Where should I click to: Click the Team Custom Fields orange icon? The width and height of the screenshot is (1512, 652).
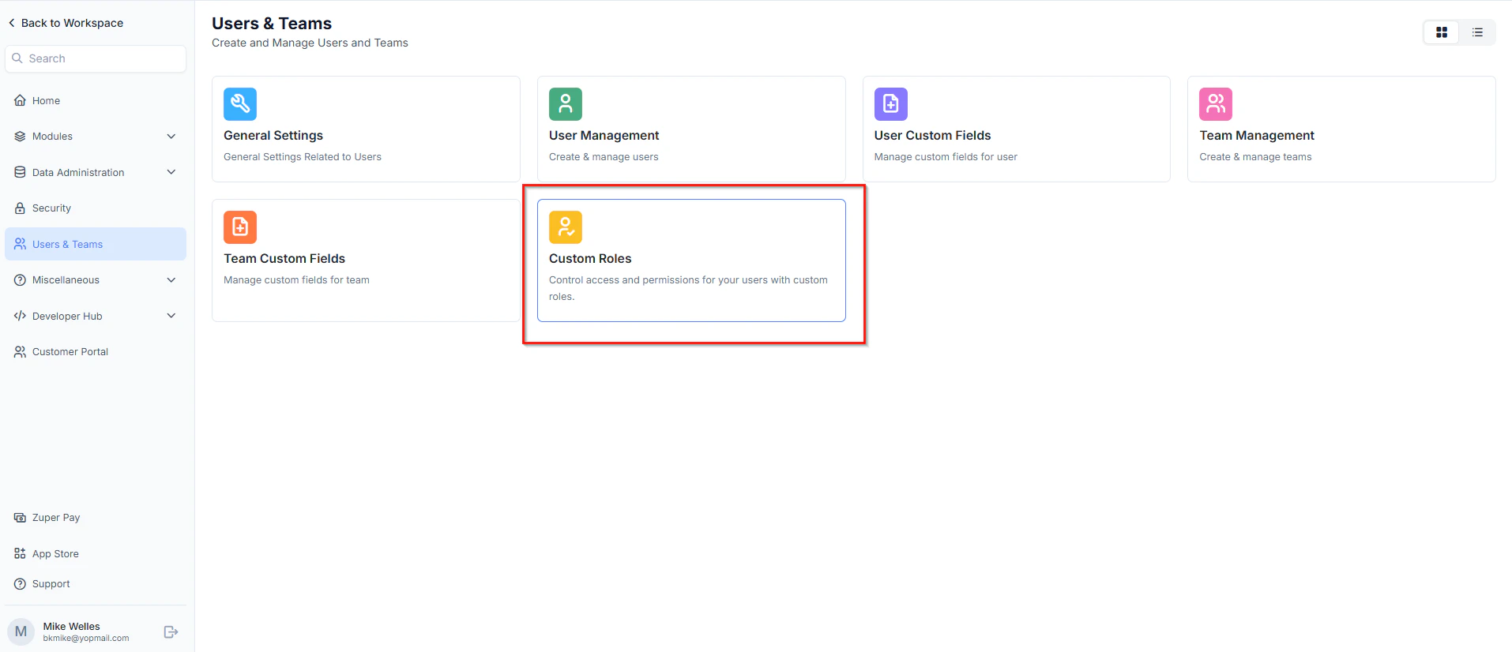coord(240,227)
